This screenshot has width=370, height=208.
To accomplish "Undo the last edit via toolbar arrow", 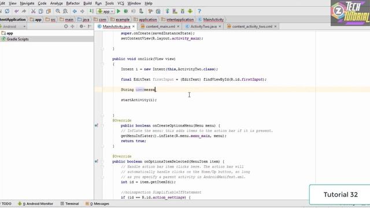I will (x=16, y=11).
